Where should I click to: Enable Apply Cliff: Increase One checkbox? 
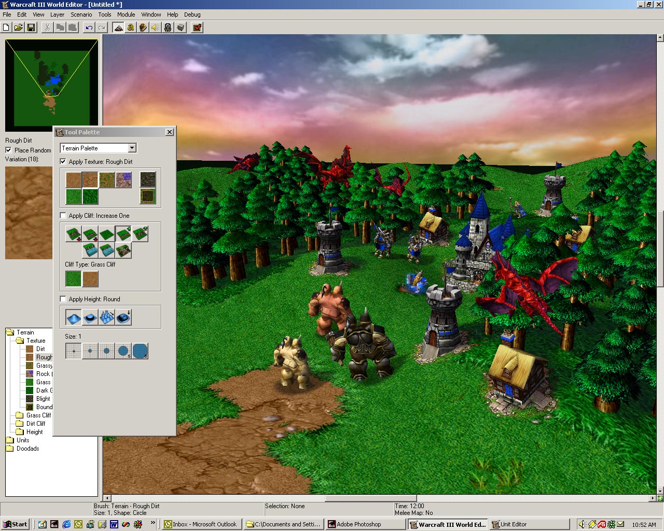click(x=63, y=216)
